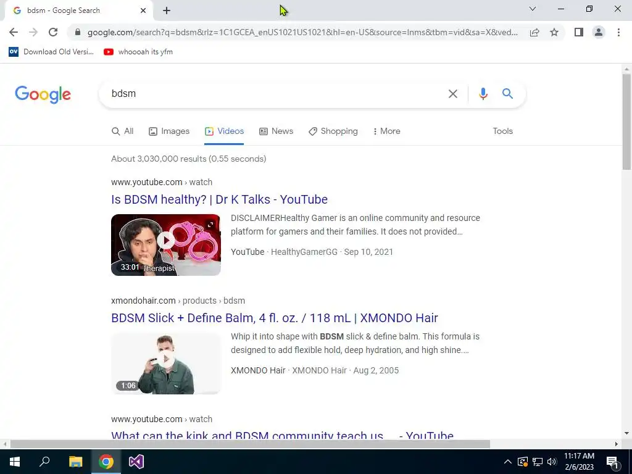Click the volume speaker tray icon
Screen dimensions: 632x474
point(552,462)
